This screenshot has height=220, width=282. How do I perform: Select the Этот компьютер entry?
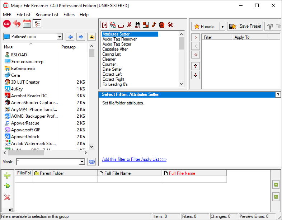27,62
